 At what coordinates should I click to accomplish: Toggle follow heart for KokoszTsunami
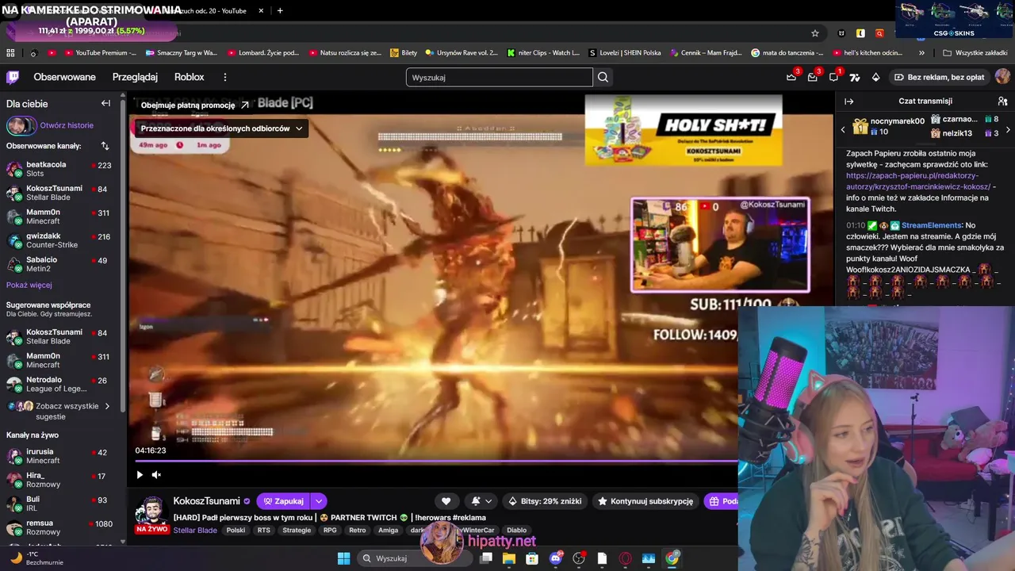click(x=446, y=501)
